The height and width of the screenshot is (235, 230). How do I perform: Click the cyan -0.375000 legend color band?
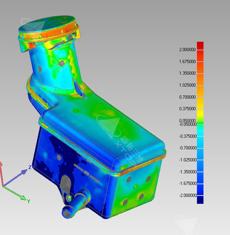point(200,130)
